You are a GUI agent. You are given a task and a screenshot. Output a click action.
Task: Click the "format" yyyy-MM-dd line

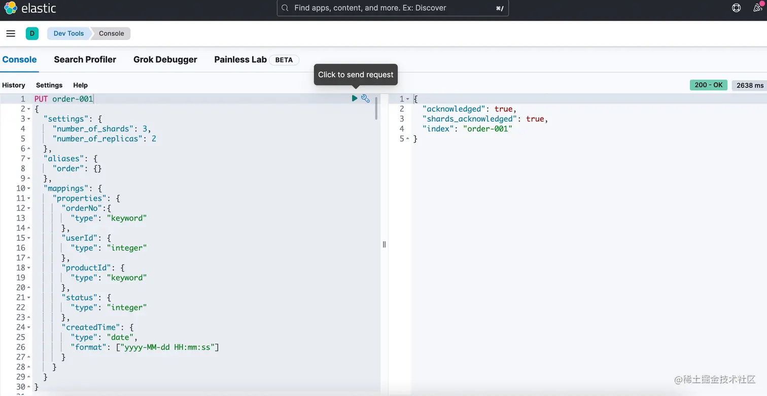click(x=145, y=347)
